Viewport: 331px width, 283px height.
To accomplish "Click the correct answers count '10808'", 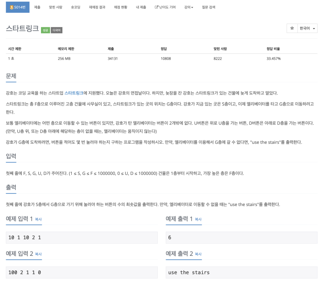I will (x=166, y=59).
